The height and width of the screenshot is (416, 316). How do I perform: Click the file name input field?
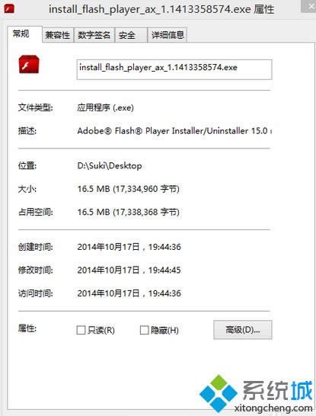pyautogui.click(x=174, y=69)
